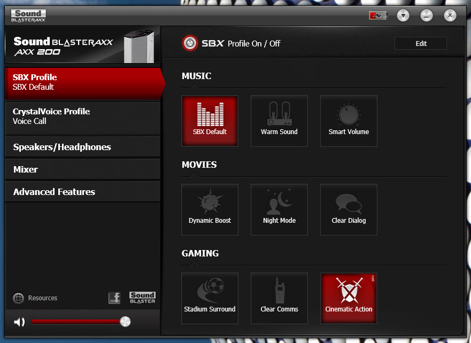Click the Resources globe icon
The image size is (471, 343).
(19, 298)
